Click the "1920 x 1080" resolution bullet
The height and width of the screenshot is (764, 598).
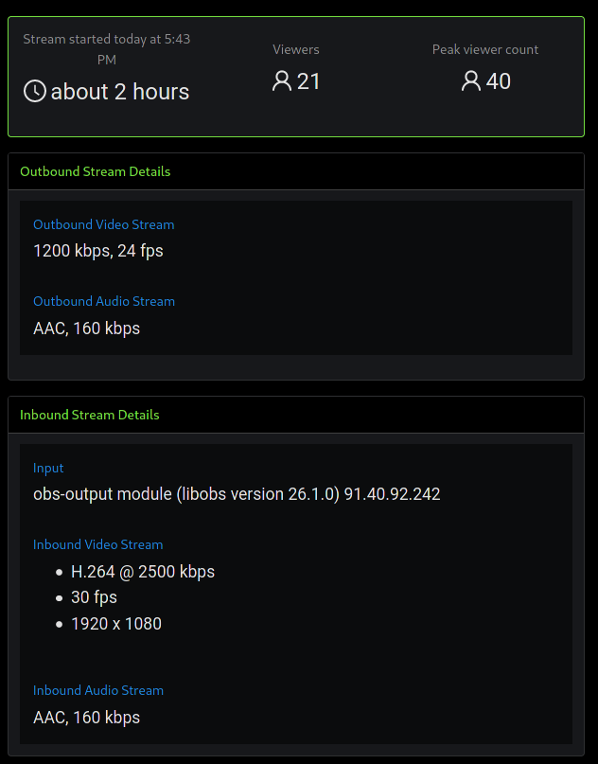click(x=116, y=624)
